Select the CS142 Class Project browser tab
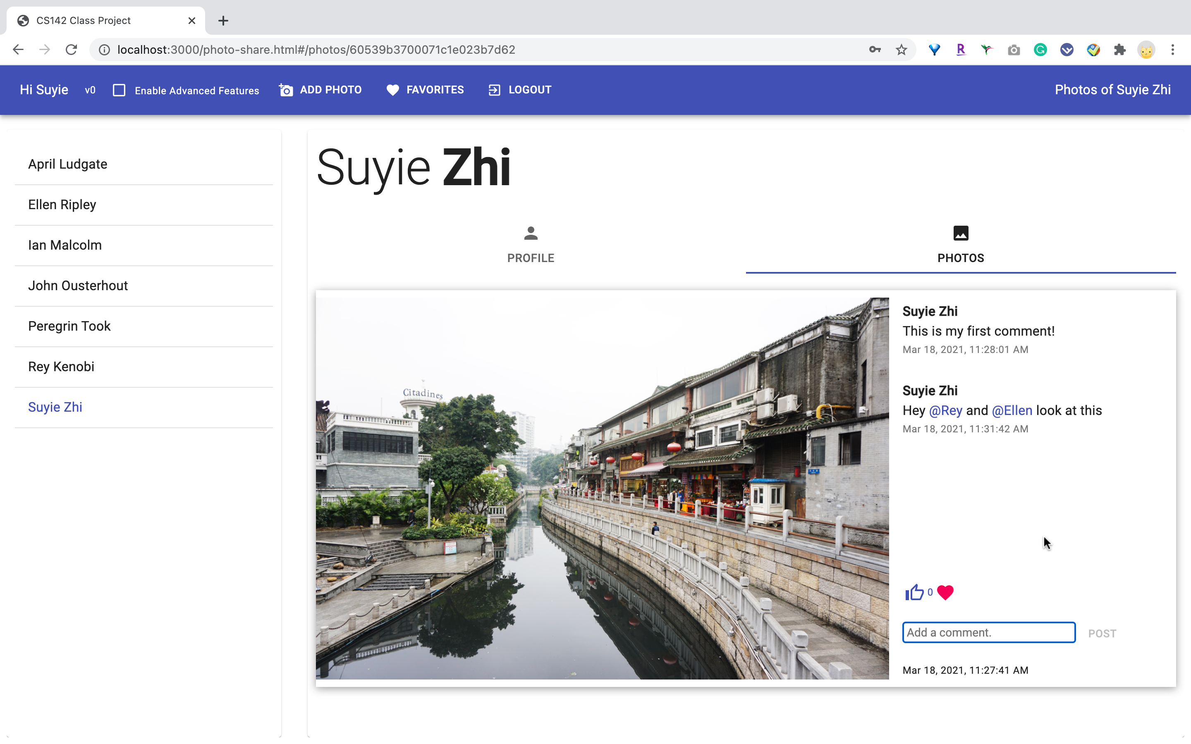Image resolution: width=1191 pixels, height=744 pixels. pos(105,21)
